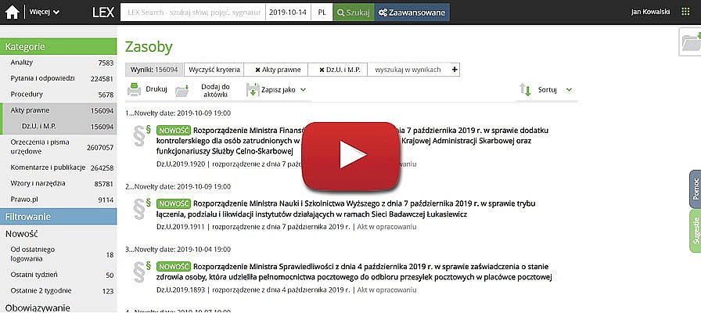The height and width of the screenshot is (313, 701).
Task: Click the Drukuj printer icon
Action: (x=134, y=89)
